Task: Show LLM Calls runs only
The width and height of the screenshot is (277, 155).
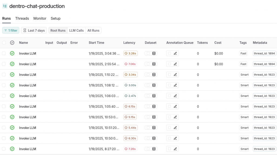Action: (76, 31)
